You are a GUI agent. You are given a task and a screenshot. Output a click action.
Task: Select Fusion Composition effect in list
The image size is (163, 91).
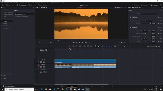pos(24,16)
